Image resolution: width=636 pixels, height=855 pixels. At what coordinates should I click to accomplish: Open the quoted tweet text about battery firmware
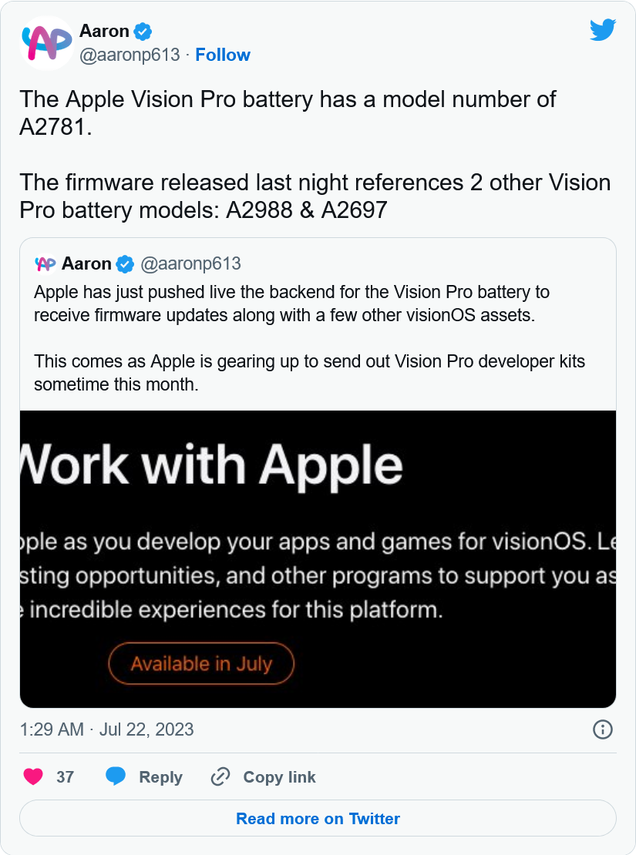click(x=310, y=338)
